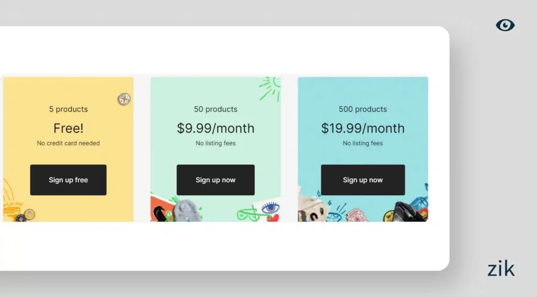Click the zik logo
This screenshot has width=537, height=297.
click(501, 269)
